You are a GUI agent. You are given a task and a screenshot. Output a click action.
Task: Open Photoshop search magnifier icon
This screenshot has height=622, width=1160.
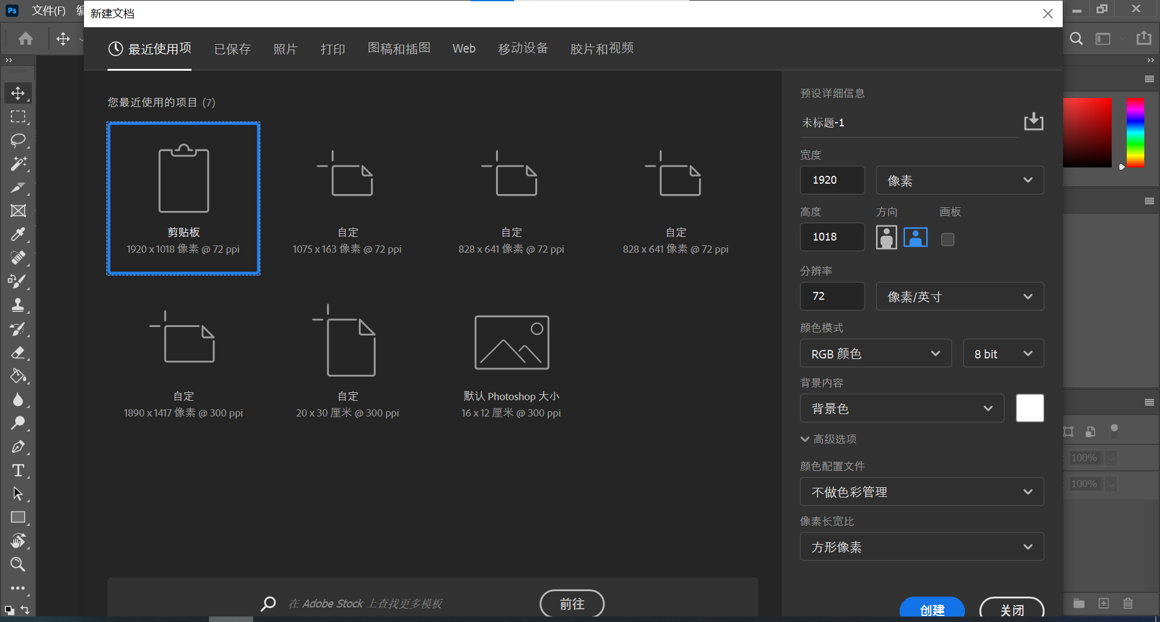1076,39
